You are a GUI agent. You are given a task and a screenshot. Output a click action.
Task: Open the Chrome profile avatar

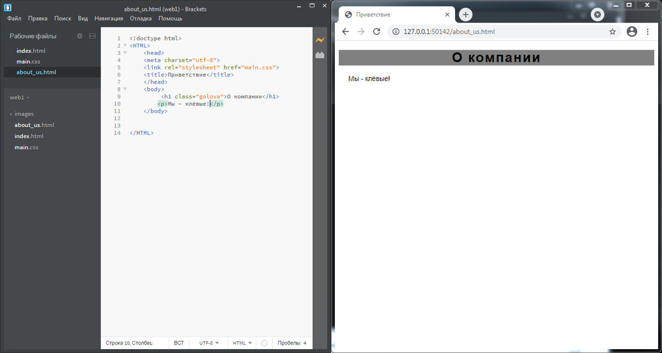tap(632, 31)
